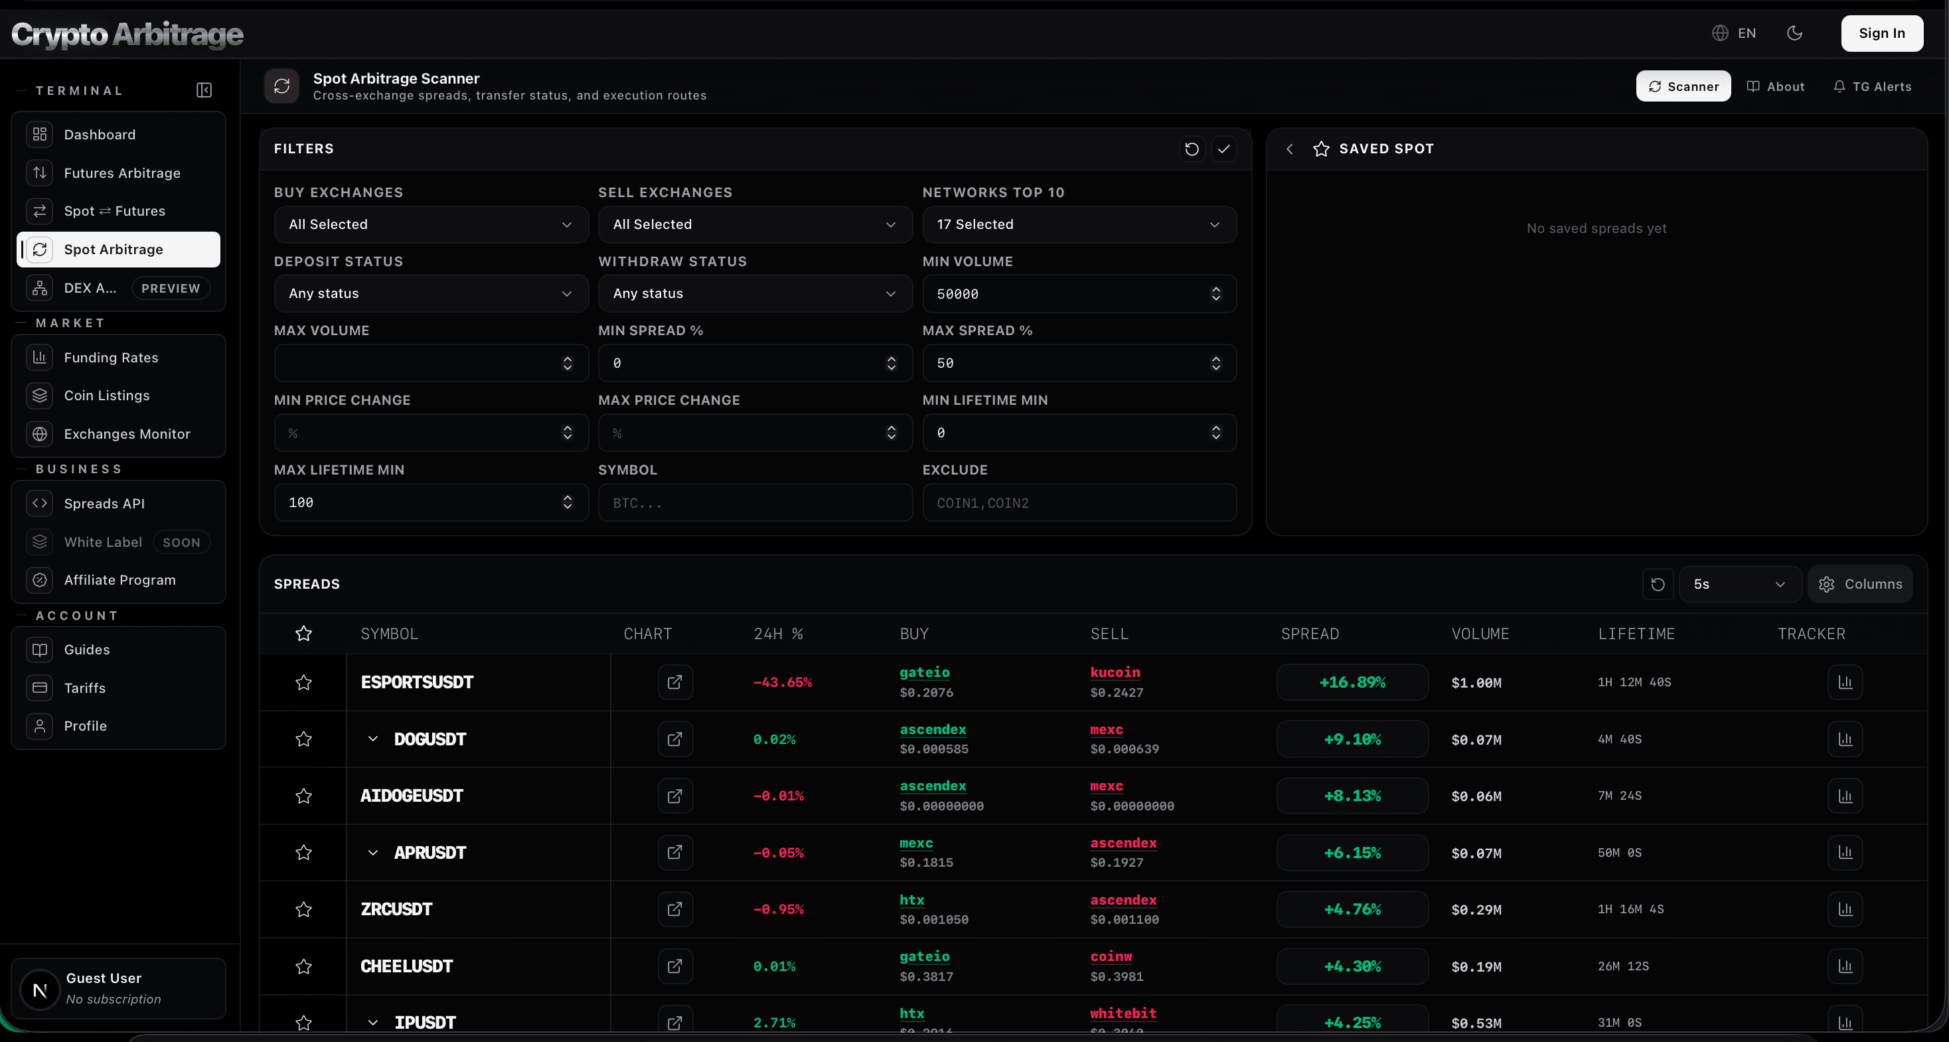Click the Max Volume input field

tap(431, 363)
